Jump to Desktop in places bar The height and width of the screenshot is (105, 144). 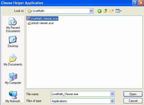(x=13, y=41)
